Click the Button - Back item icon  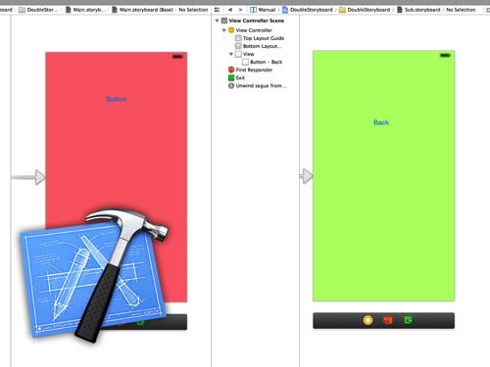[x=246, y=62]
